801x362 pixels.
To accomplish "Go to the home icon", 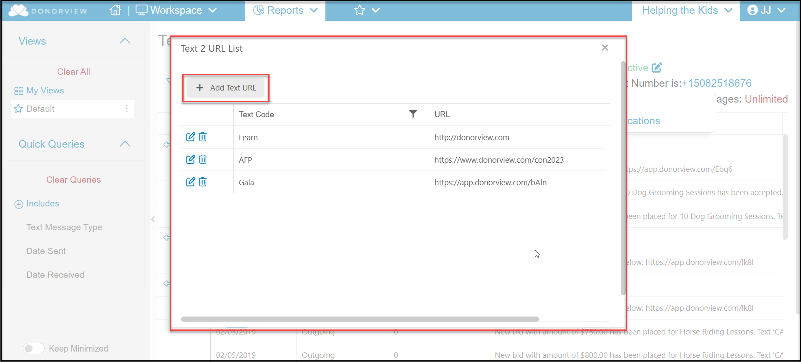I will point(116,10).
